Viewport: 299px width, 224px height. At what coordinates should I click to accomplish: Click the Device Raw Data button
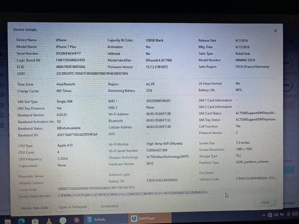coord(34,208)
